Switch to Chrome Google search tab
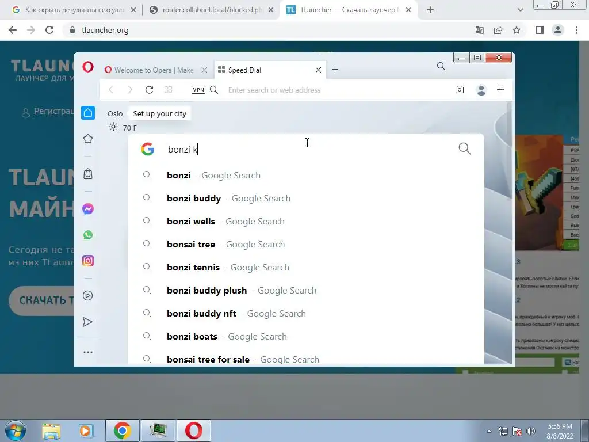The width and height of the screenshot is (589, 442). point(74,10)
